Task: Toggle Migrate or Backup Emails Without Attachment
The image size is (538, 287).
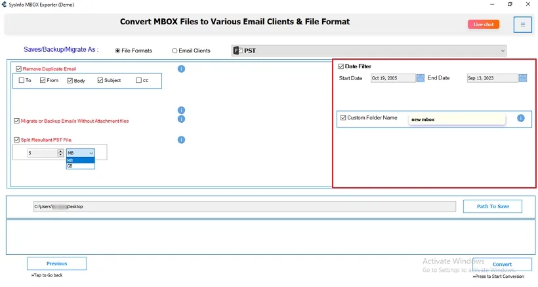Action: tap(16, 121)
